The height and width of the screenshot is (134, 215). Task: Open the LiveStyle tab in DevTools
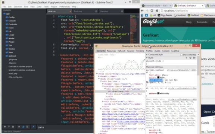click(x=175, y=51)
